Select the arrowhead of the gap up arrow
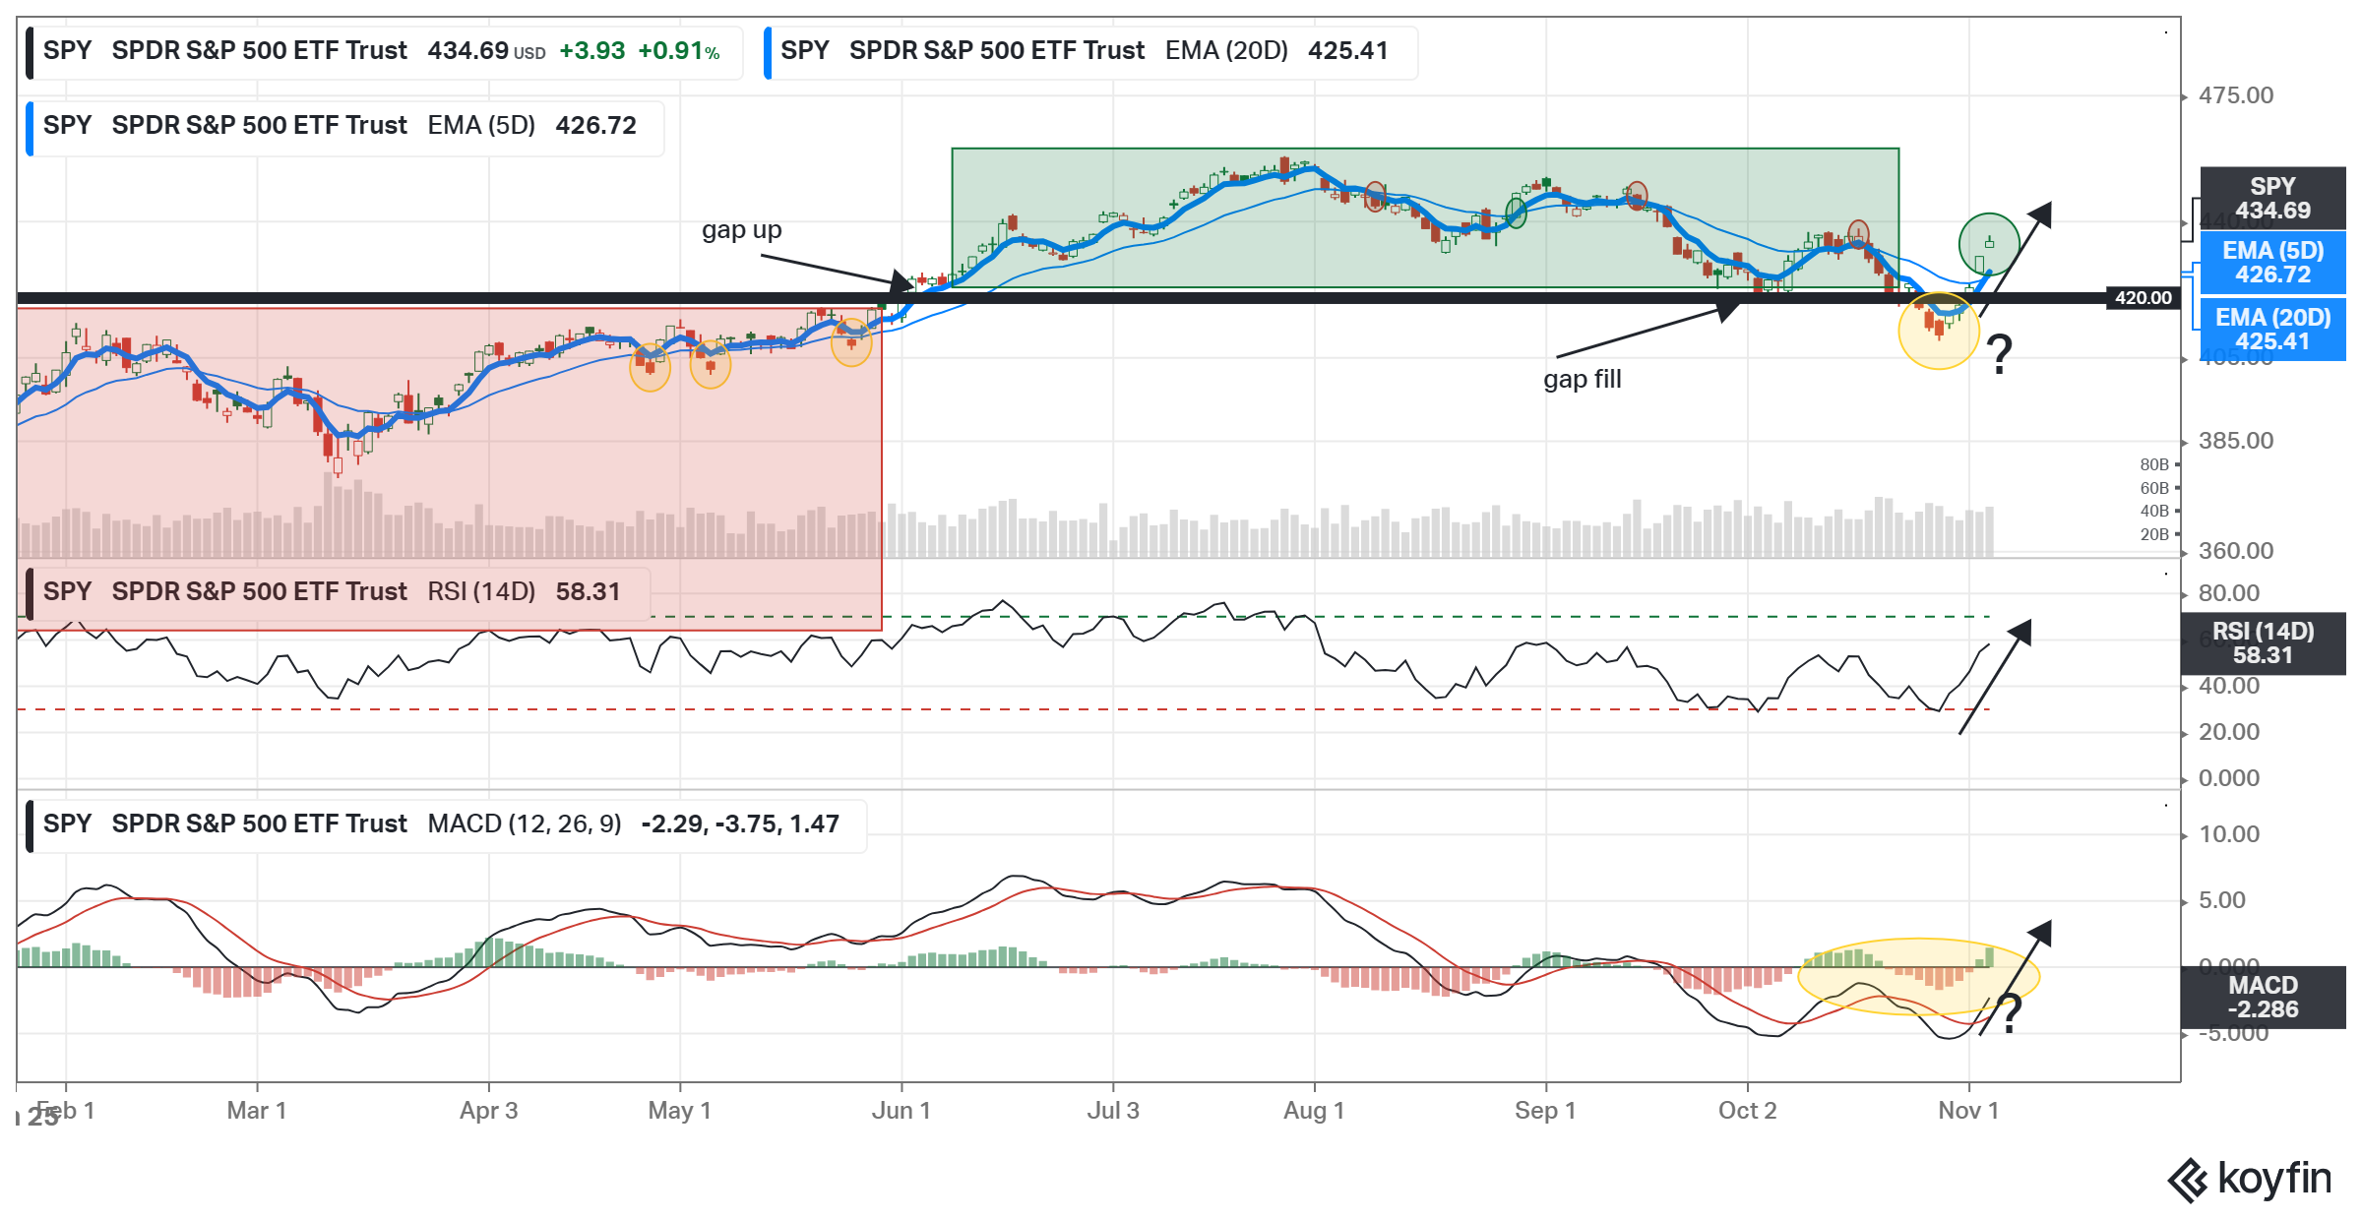 901,282
